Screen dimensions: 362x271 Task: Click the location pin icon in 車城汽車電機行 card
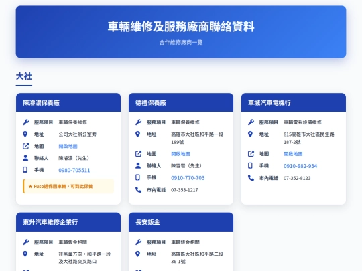point(250,134)
